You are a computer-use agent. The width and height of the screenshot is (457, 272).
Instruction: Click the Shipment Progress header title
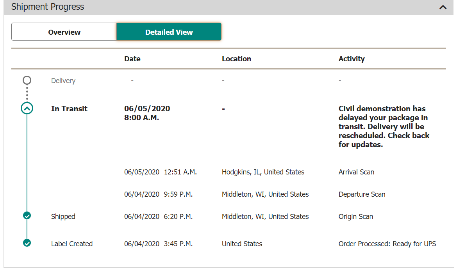(48, 7)
